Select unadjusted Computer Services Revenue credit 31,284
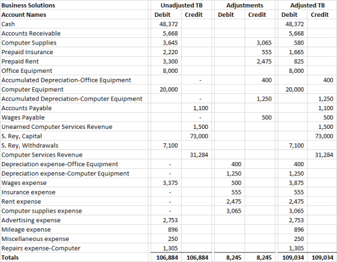The width and height of the screenshot is (337, 262). (x=199, y=155)
